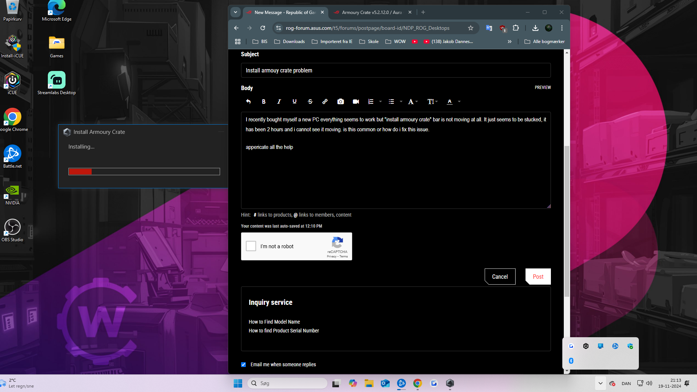
Task: Click the address bar URL
Action: point(368,28)
